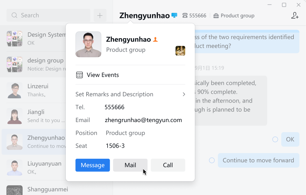Click the calendar icon next to View Events

coord(79,75)
